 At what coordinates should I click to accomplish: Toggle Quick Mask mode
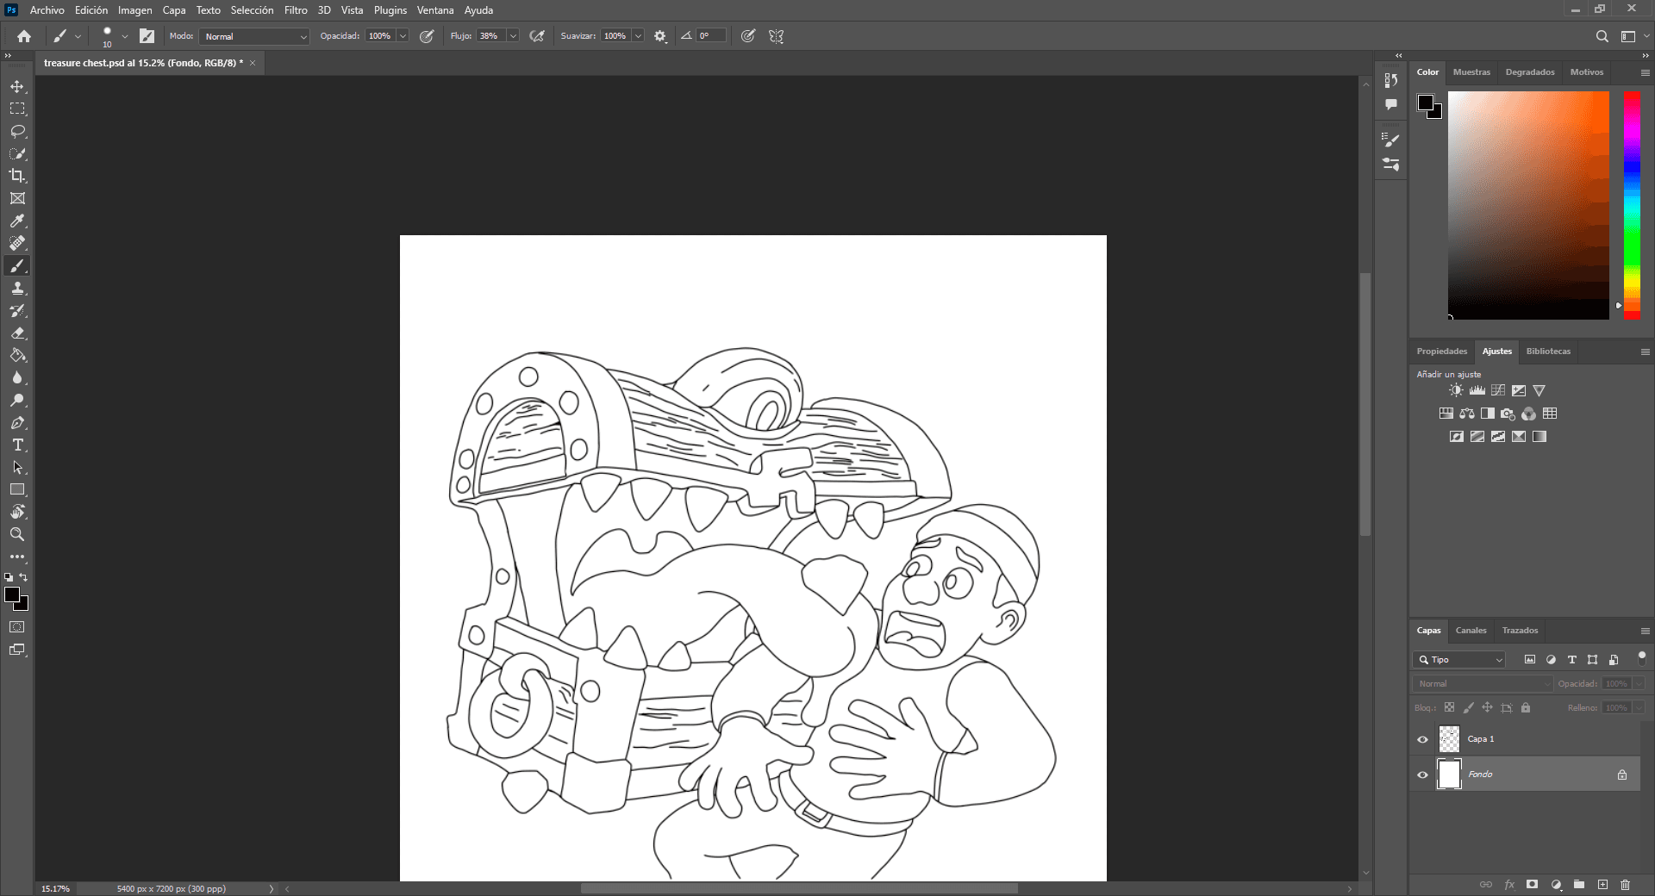coord(17,627)
